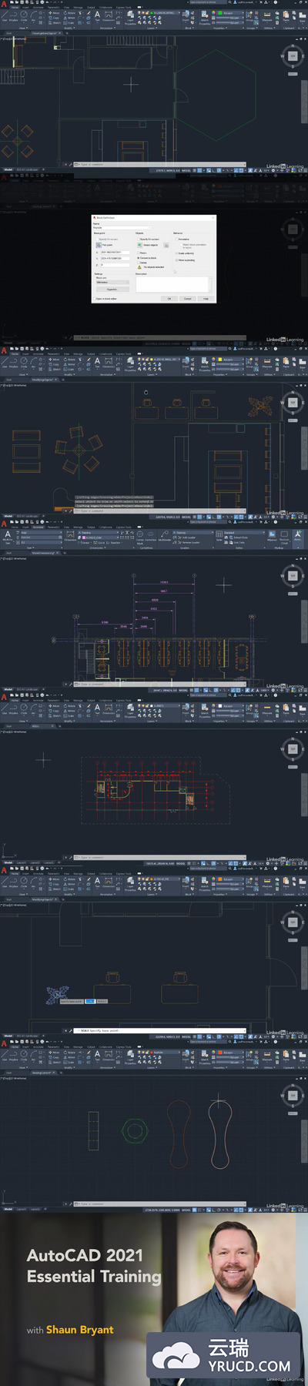This screenshot has height=1386, width=308.
Task: Click Cancel in Block Definition dialog
Action: (187, 299)
